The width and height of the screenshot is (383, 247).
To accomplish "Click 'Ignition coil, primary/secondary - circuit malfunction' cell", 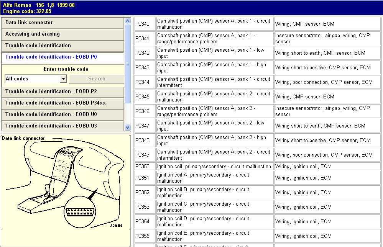I will point(215,167).
